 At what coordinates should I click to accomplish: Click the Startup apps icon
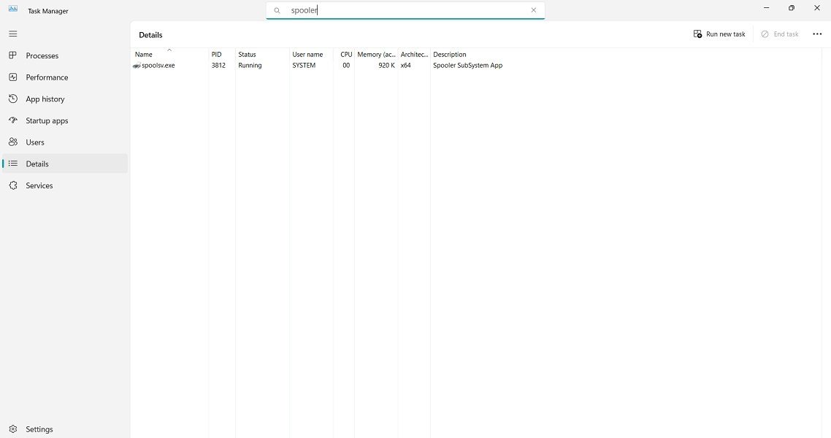click(12, 120)
